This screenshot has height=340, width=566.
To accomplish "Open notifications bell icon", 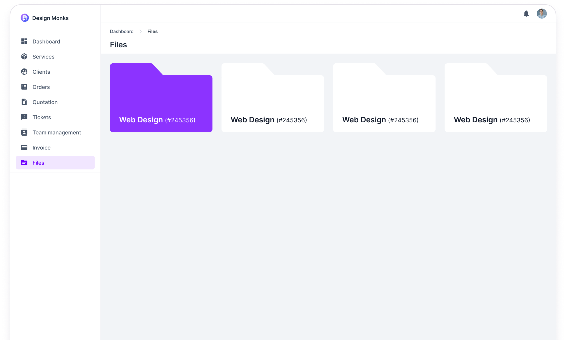I will [x=526, y=14].
